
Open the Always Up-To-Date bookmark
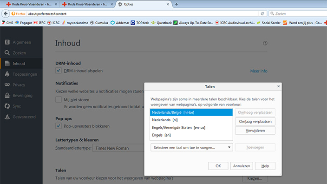click(194, 23)
